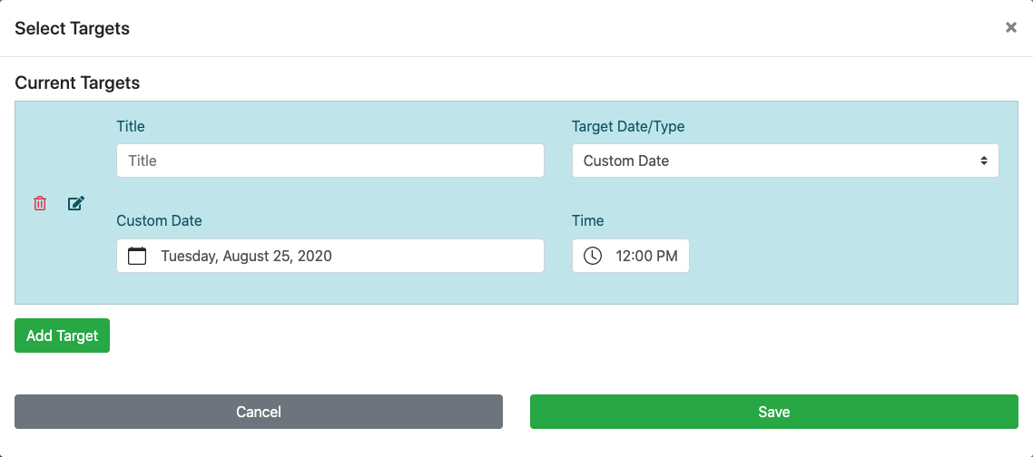Change the 12:00 PM time value
The image size is (1033, 457).
646,256
